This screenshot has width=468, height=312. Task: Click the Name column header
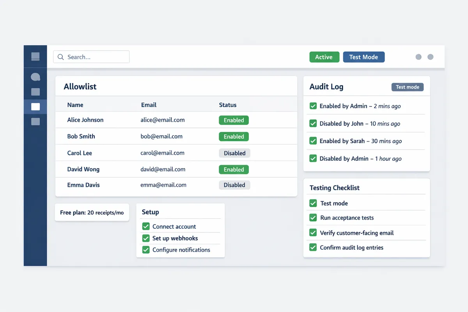click(75, 105)
